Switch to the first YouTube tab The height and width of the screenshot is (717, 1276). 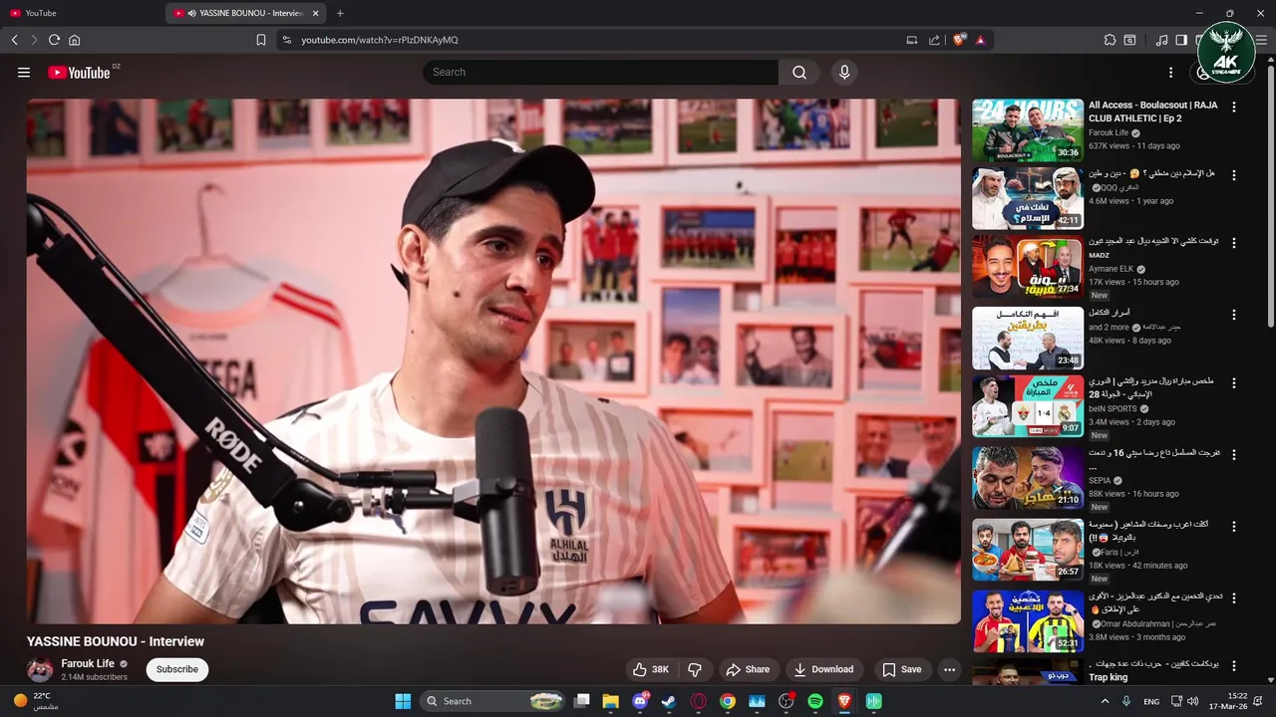point(80,13)
